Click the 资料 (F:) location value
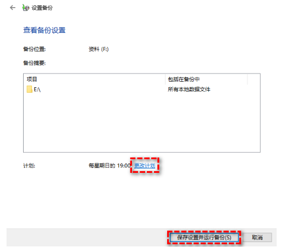This screenshot has width=281, height=248. (98, 49)
